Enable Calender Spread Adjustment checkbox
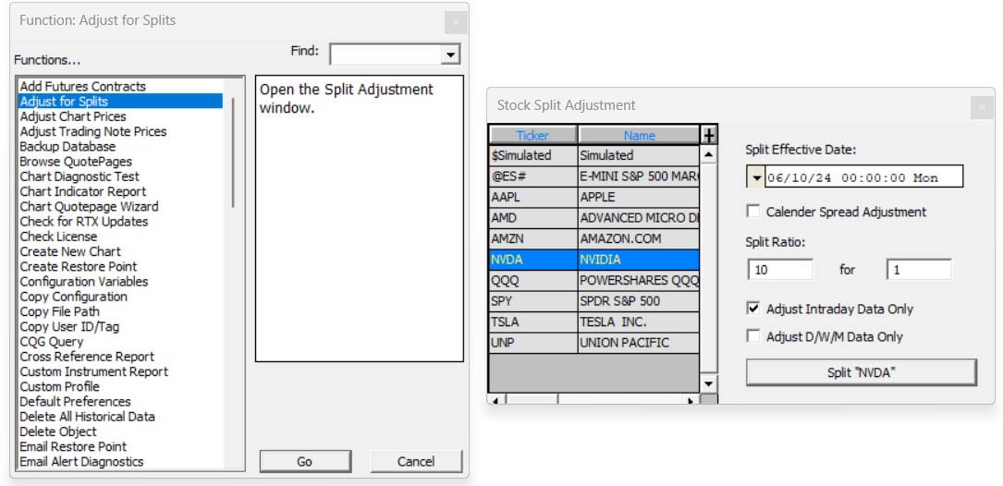This screenshot has height=486, width=1003. 753,212
